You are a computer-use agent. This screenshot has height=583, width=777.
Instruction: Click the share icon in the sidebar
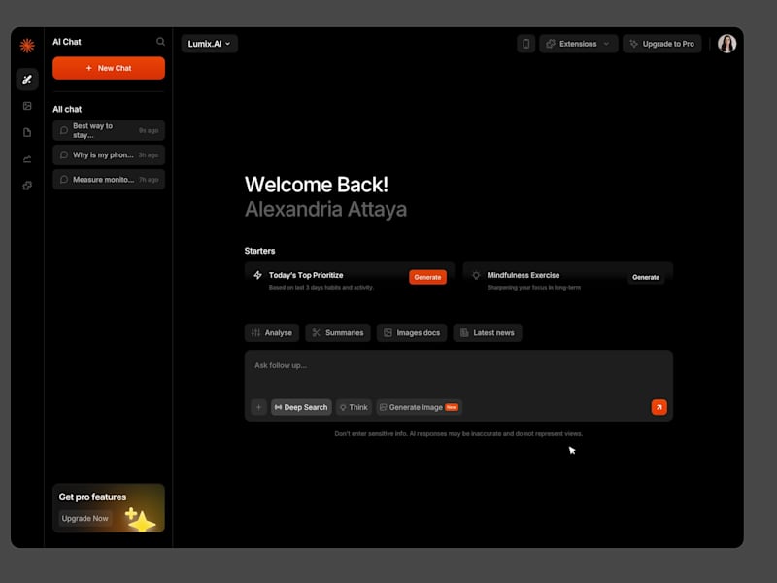[26, 157]
